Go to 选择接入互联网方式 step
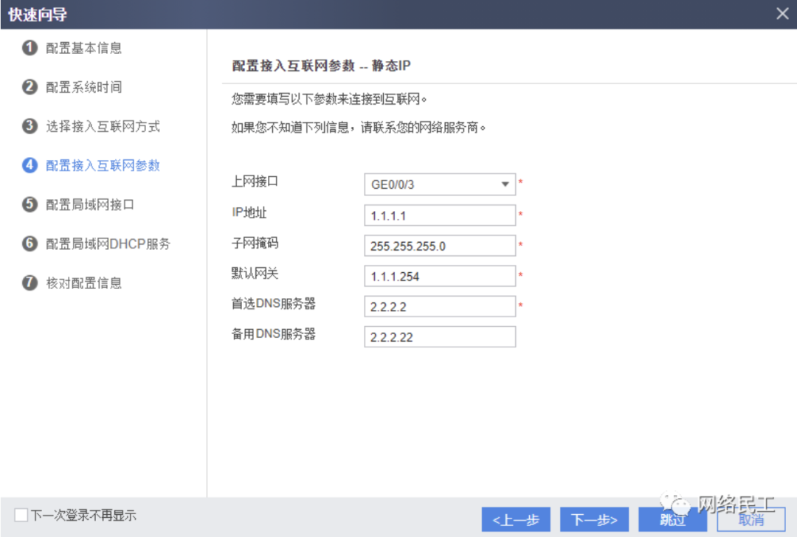The width and height of the screenshot is (797, 537). 103,126
